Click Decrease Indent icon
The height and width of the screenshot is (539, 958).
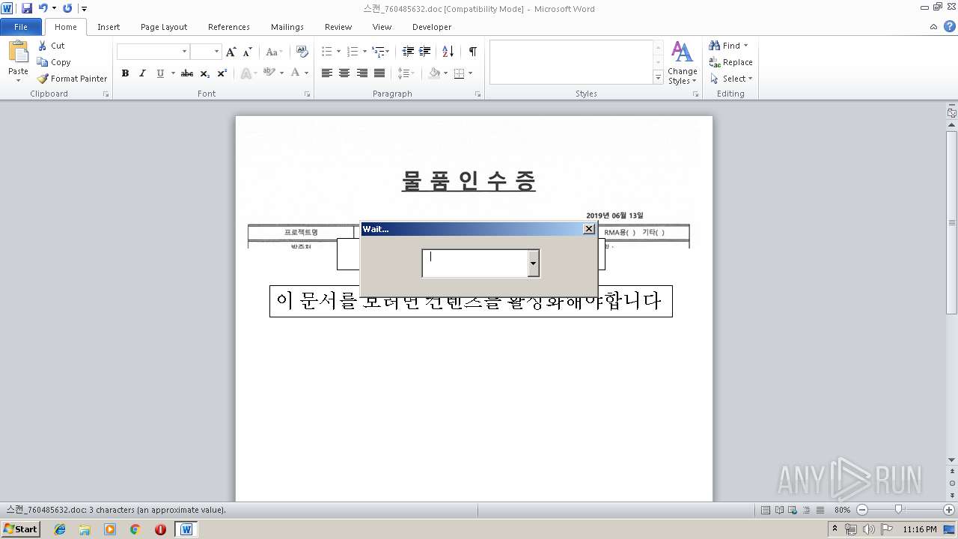[x=408, y=52]
